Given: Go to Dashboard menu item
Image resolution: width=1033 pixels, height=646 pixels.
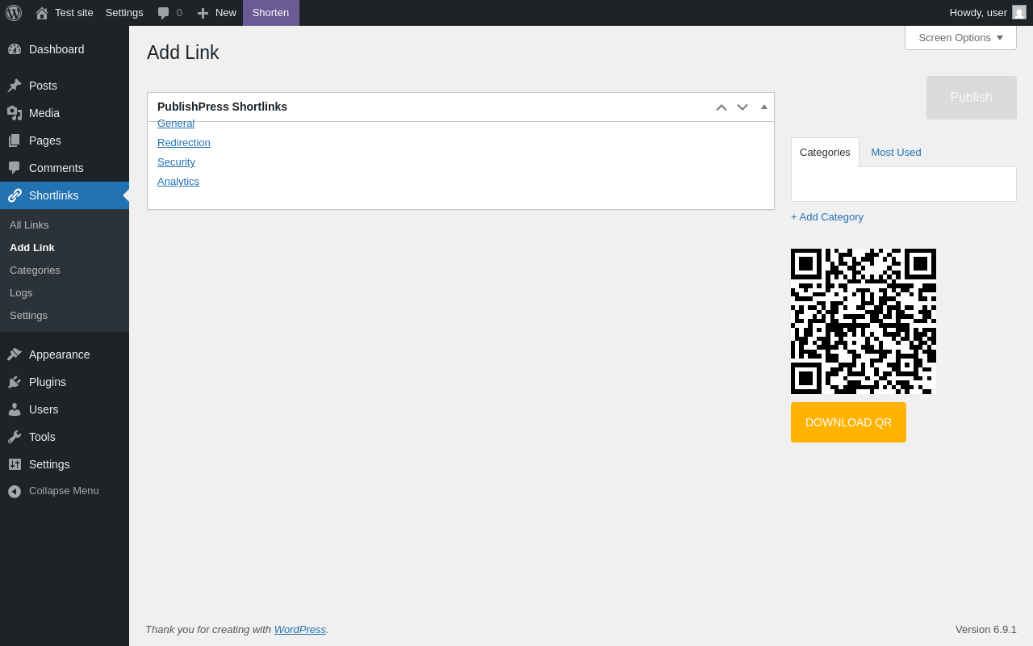Looking at the screenshot, I should 65,49.
